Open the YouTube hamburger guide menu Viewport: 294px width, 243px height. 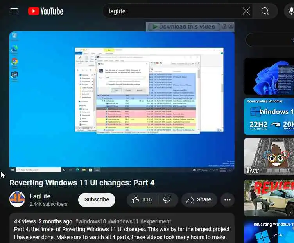pos(14,11)
